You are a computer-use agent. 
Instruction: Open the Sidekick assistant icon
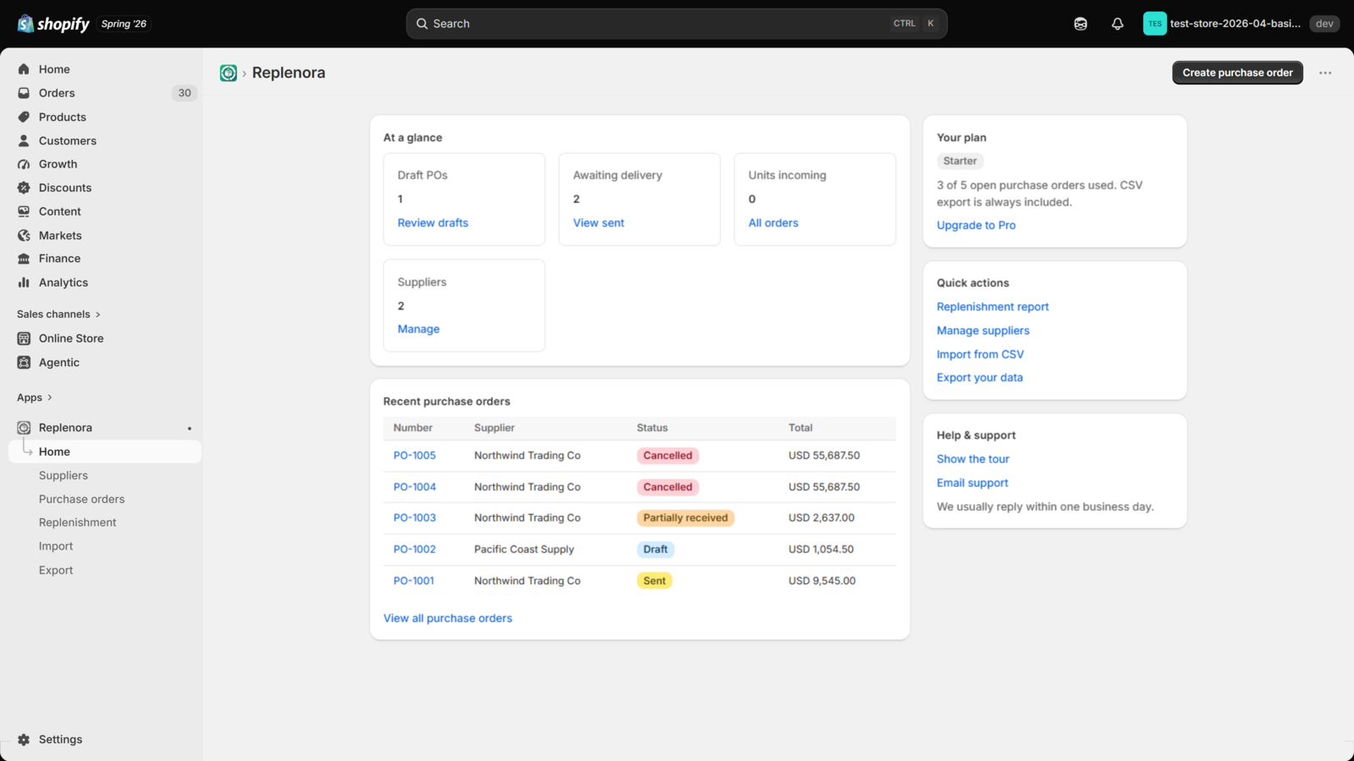coord(1081,24)
